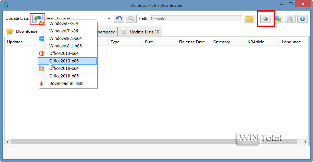Click the horizontal scrollbar track
The image size is (313, 162).
[x=154, y=142]
